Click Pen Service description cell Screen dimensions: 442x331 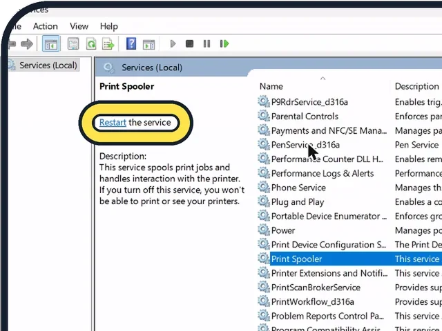pos(416,145)
